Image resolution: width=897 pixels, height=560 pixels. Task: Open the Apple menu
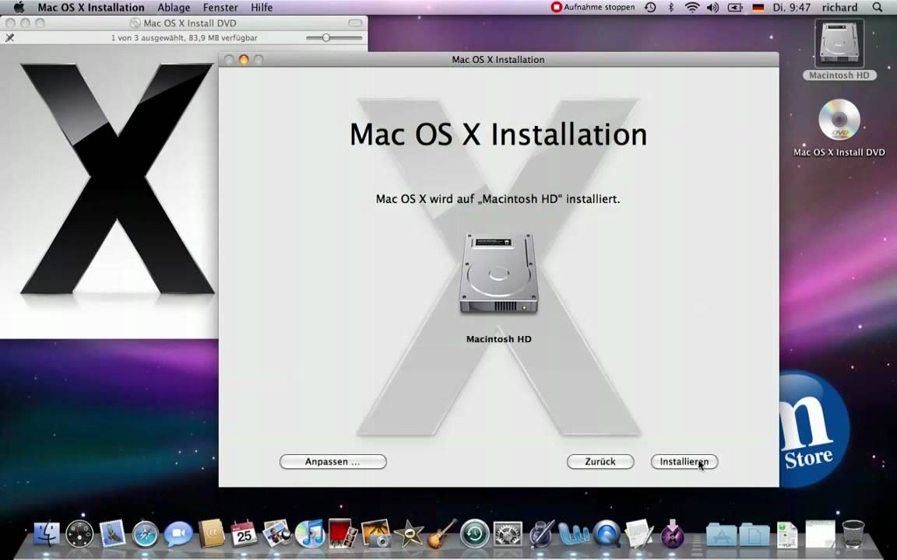pos(19,8)
